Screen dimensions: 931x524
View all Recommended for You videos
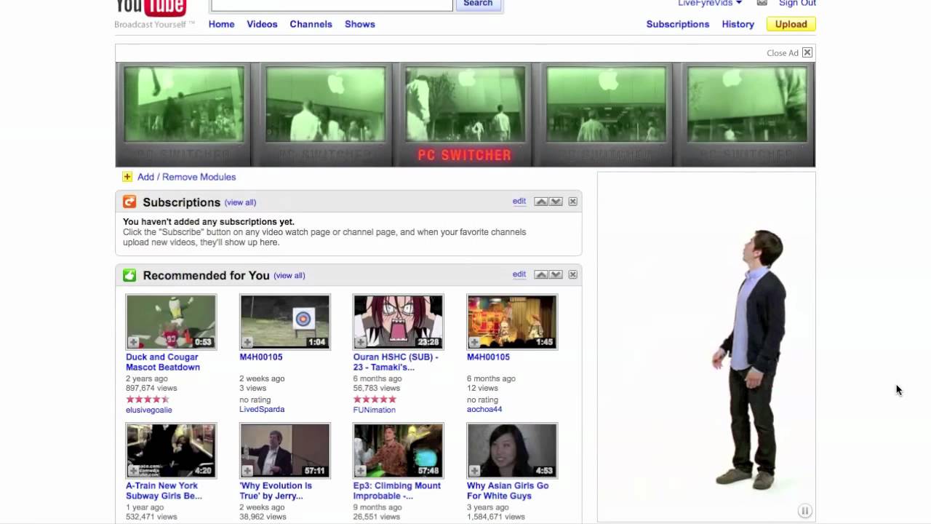[x=289, y=276]
